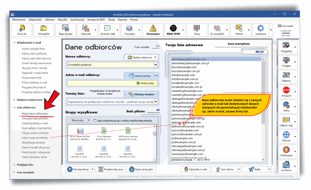Open the Adresaci menu

(50, 20)
